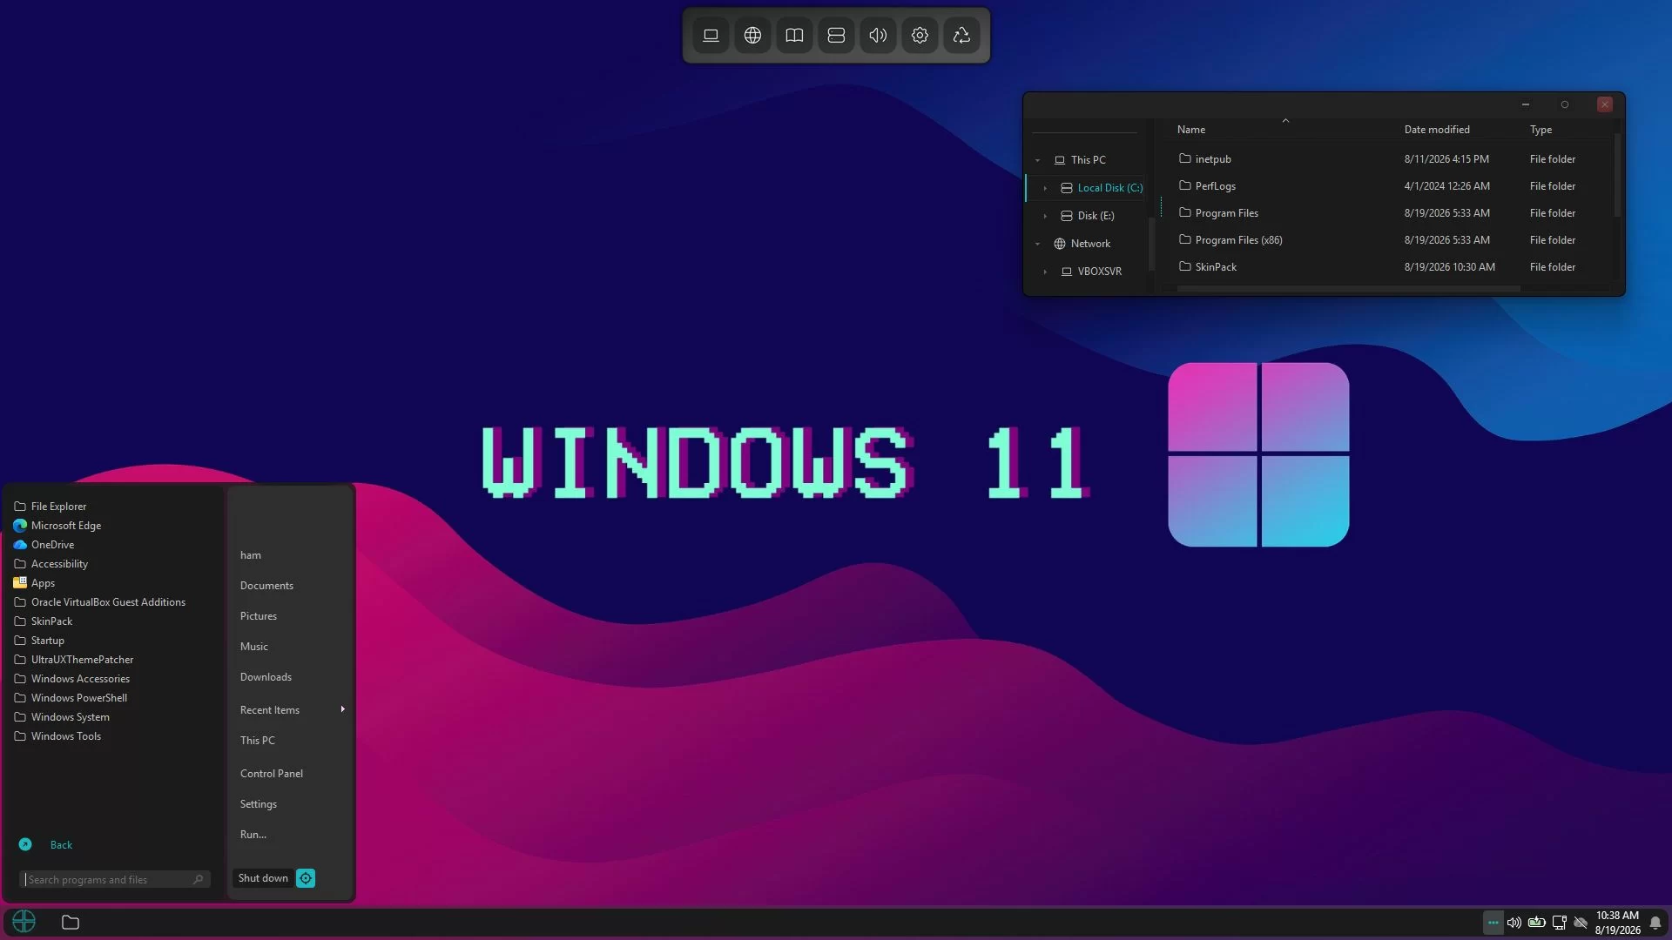Open the disk drive icon in the dock
Viewport: 1672px width, 940px height.
coord(836,36)
